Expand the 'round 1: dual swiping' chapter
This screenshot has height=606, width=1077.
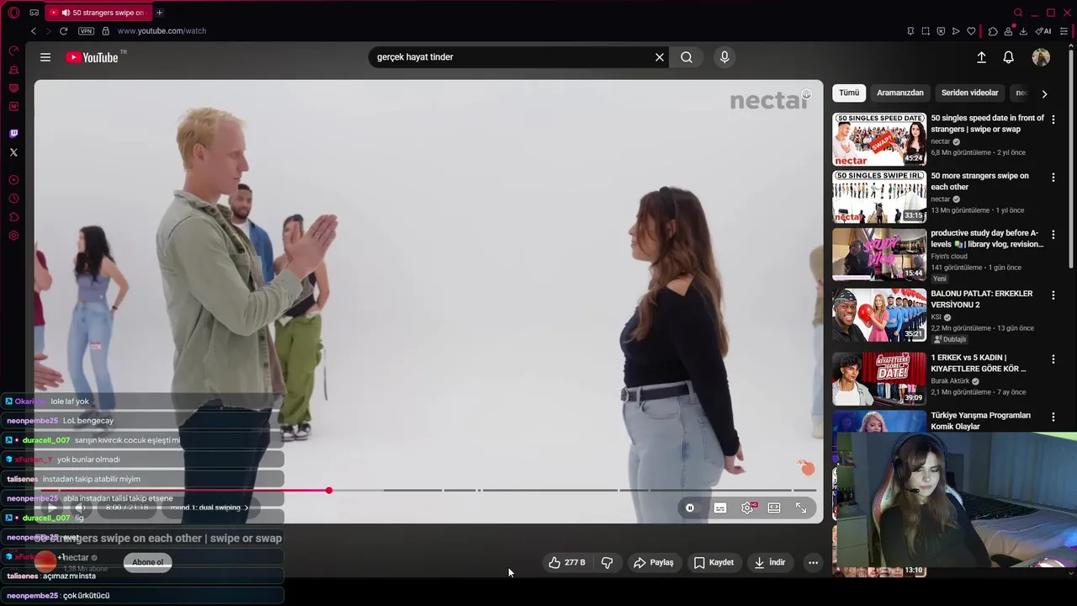point(210,508)
